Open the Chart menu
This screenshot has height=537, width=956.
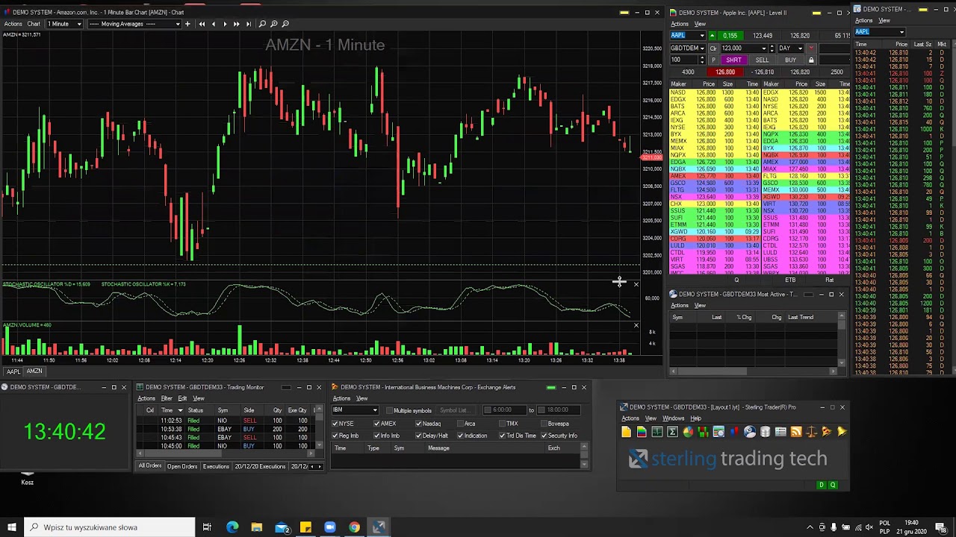click(34, 24)
